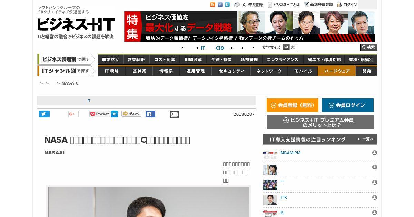Open 開発 genre menu item
Viewport: 414px width, 217px height.
point(367,71)
